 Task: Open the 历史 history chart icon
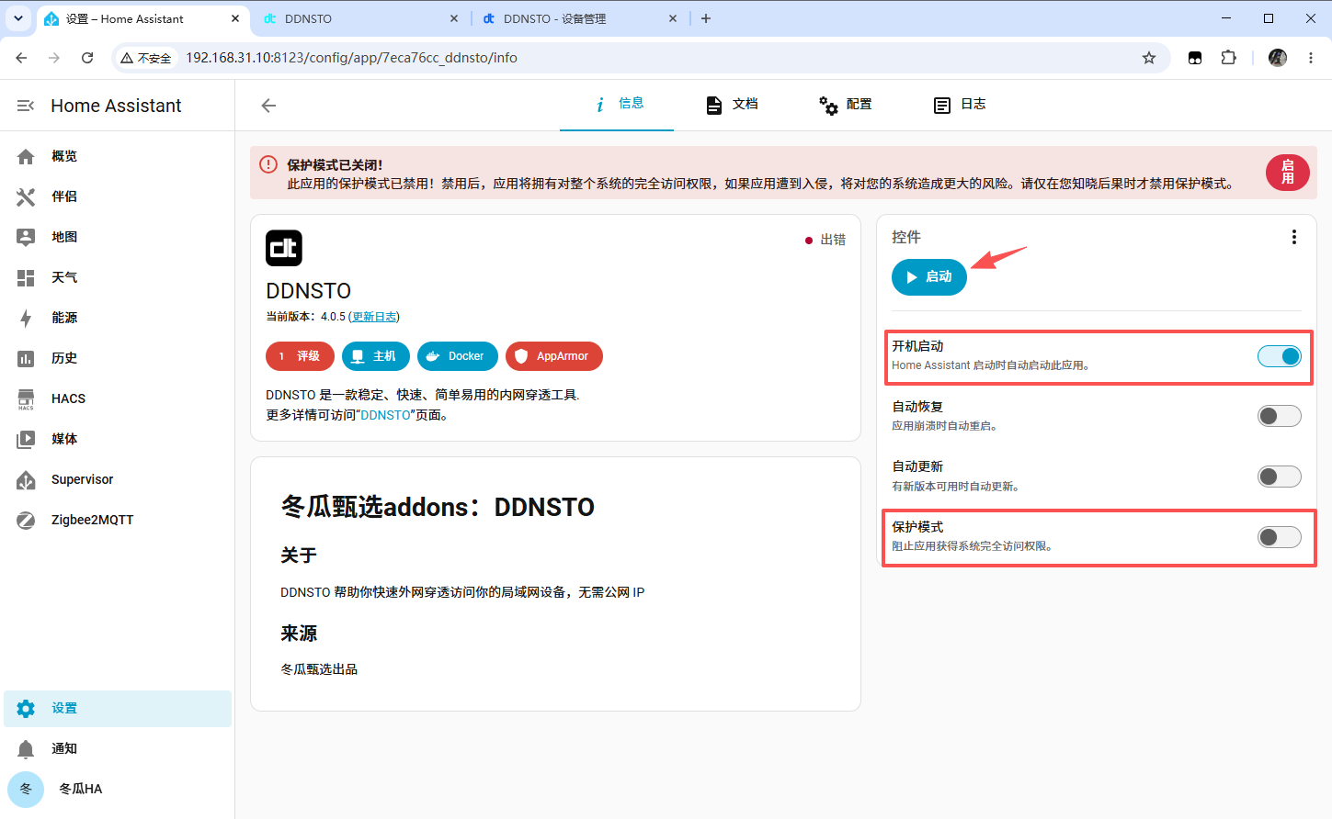[x=26, y=358]
